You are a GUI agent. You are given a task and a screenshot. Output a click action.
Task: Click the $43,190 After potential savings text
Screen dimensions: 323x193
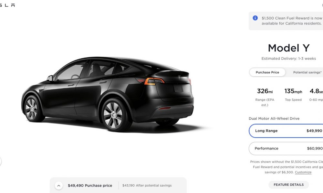click(147, 186)
